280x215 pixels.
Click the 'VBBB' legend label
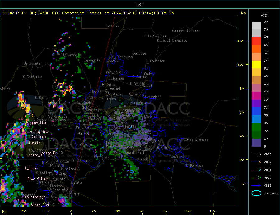point(268,185)
